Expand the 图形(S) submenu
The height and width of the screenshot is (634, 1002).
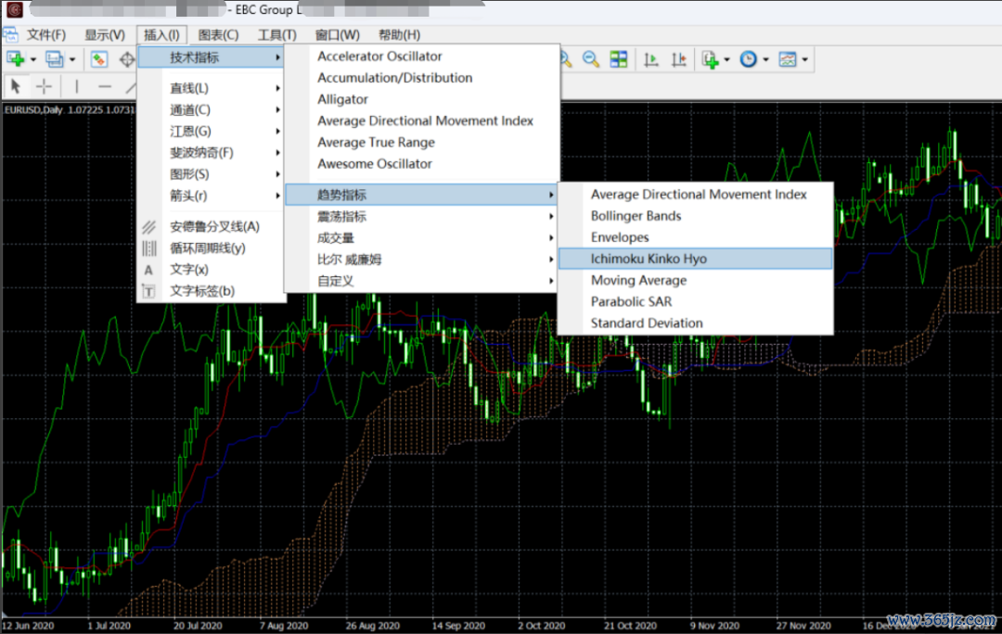[211, 173]
